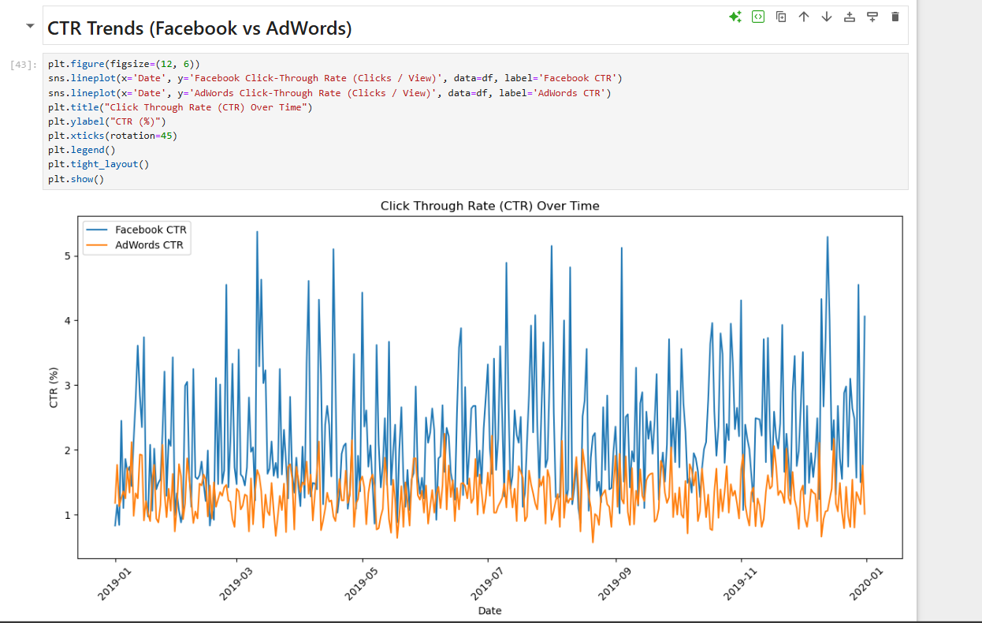Move the cell down with the arrow icon
The image size is (982, 623).
point(826,17)
